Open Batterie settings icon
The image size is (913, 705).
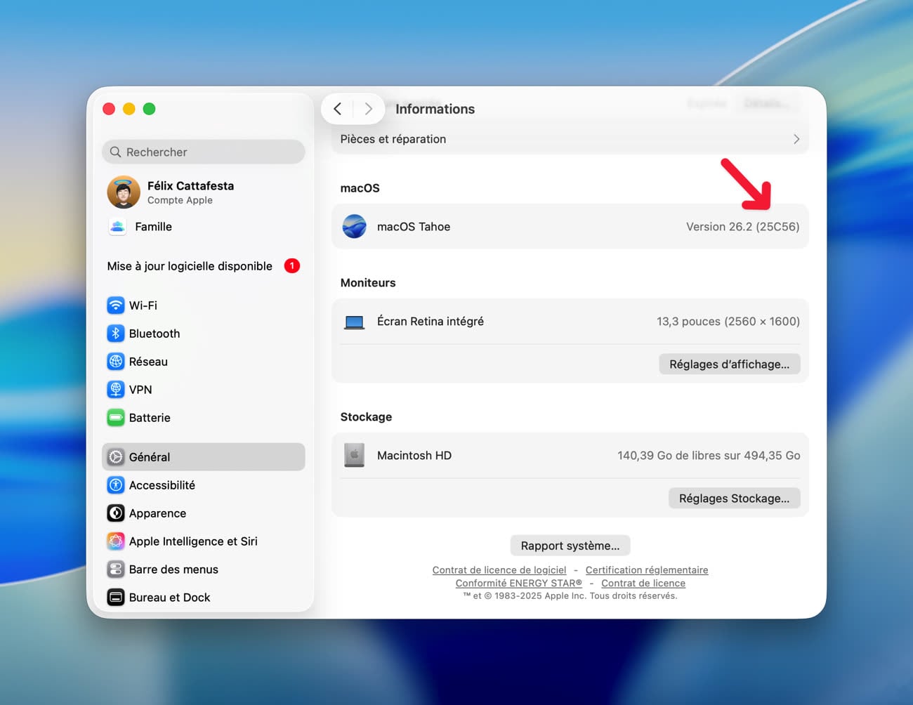[x=116, y=418]
